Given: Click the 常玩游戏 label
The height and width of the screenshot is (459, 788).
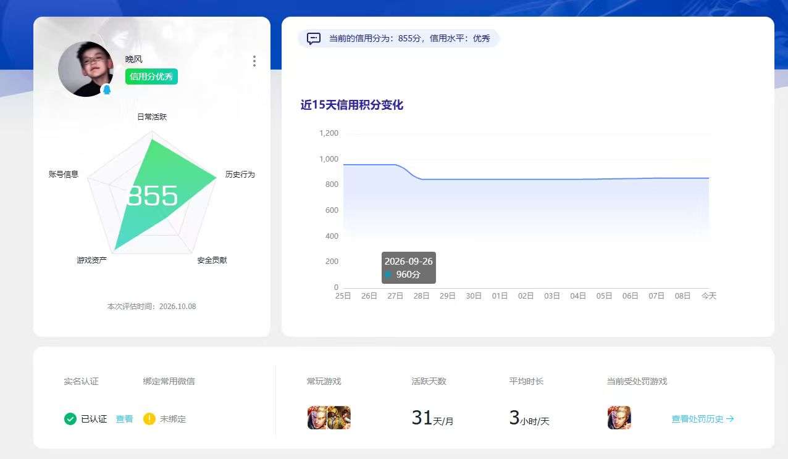Looking at the screenshot, I should pos(324,381).
